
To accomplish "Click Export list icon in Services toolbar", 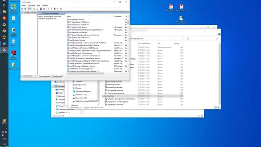I will coord(37,9).
